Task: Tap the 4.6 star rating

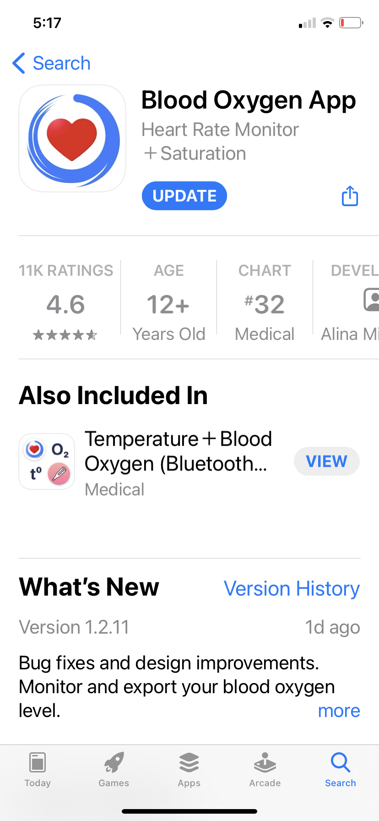Action: [65, 305]
